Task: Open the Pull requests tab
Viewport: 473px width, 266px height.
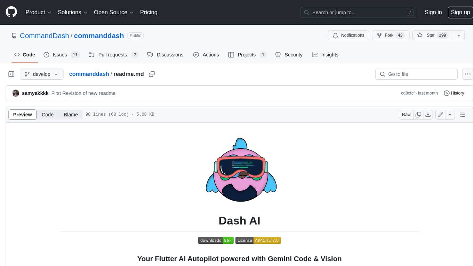Action: coord(113,55)
